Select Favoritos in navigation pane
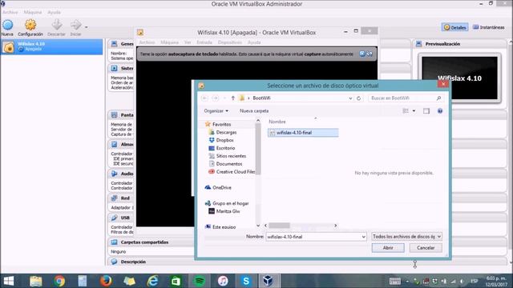This screenshot has height=288, width=513. 221,125
